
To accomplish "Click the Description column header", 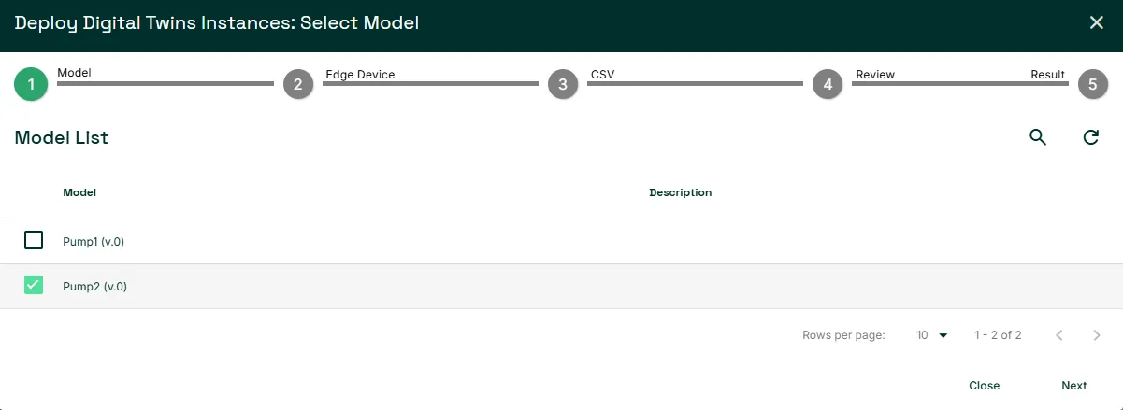I will point(681,192).
